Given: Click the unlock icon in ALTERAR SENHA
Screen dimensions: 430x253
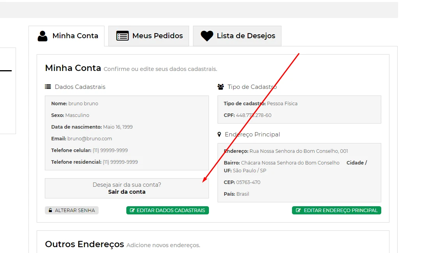Looking at the screenshot, I should click(x=50, y=210).
